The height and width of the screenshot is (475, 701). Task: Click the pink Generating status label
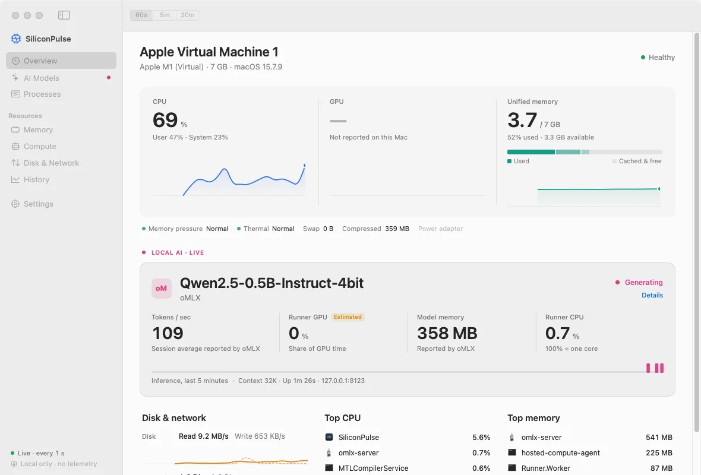tap(643, 283)
